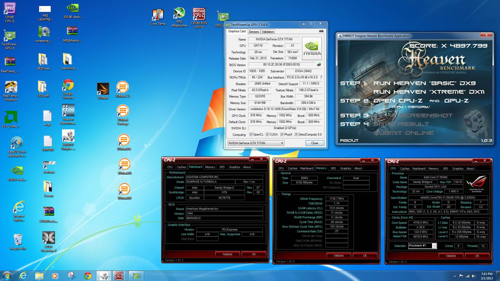Open the 310.90-desk... NVIDIA installer icon
500x281 pixels.
(x=73, y=11)
